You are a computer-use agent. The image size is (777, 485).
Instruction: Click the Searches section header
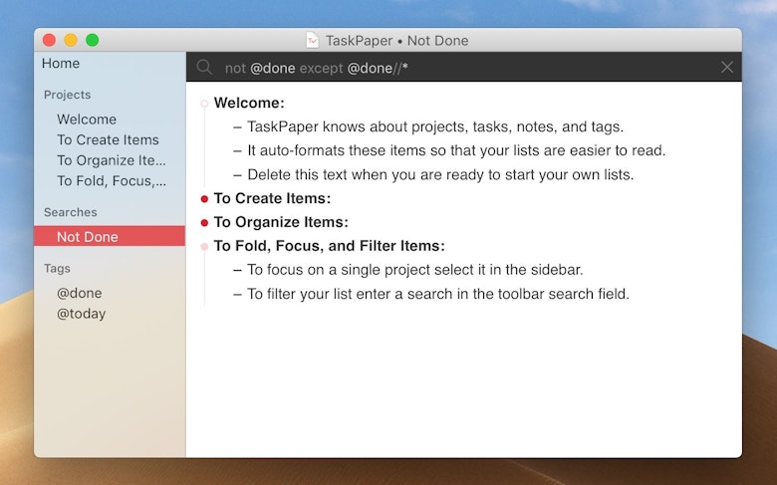coord(70,212)
